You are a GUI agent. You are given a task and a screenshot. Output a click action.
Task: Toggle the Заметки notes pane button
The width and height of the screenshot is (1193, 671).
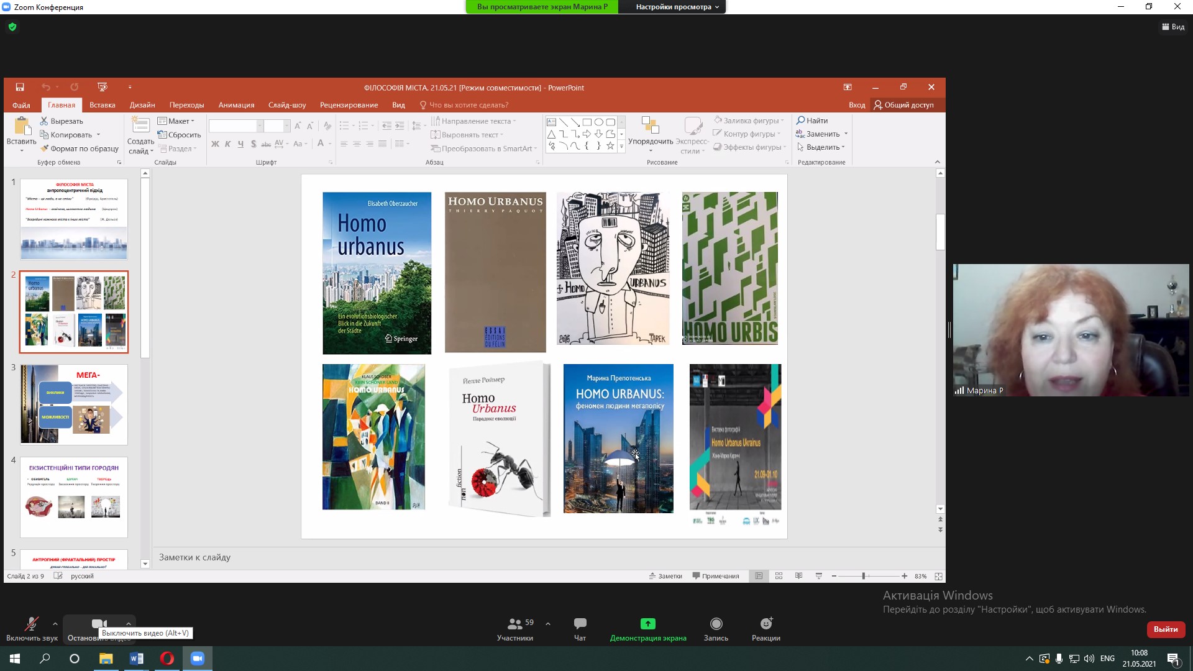click(x=665, y=576)
